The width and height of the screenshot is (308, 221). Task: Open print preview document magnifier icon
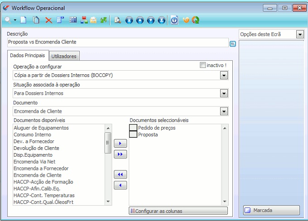coord(117,20)
